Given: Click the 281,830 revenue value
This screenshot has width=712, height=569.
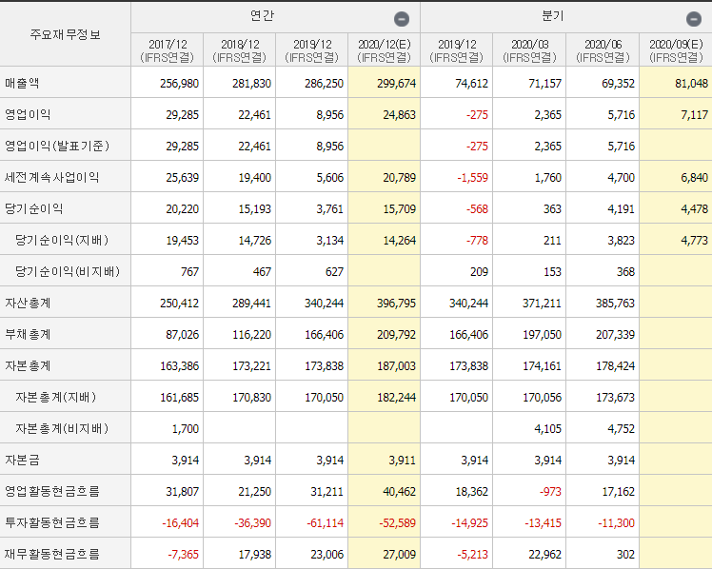Looking at the screenshot, I should click(x=251, y=84).
